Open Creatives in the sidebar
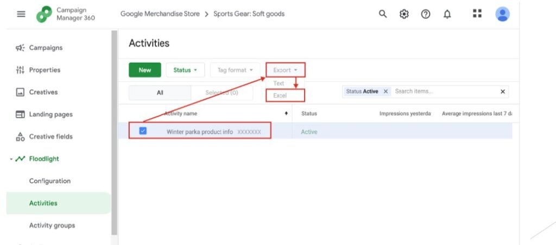This screenshot has width=556, height=245. (43, 92)
